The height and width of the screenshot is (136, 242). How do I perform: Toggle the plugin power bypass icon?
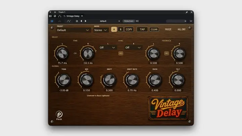point(52,21)
